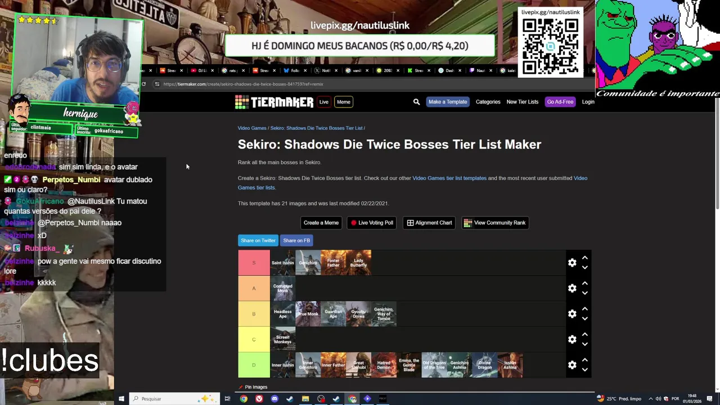Viewport: 720px width, 405px height.
Task: Open Video Games tier list templates link
Action: click(449, 178)
